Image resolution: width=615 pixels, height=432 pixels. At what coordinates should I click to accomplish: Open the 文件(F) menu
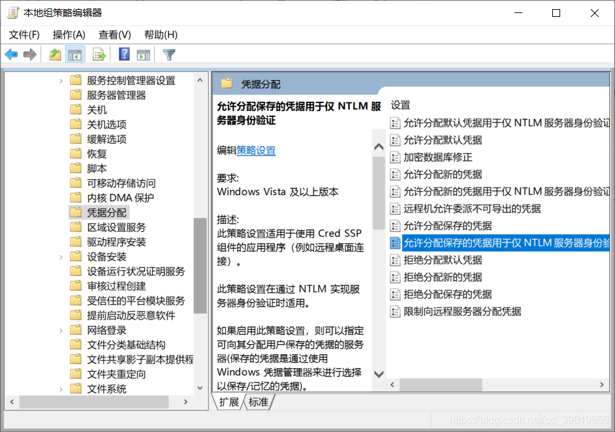point(24,35)
